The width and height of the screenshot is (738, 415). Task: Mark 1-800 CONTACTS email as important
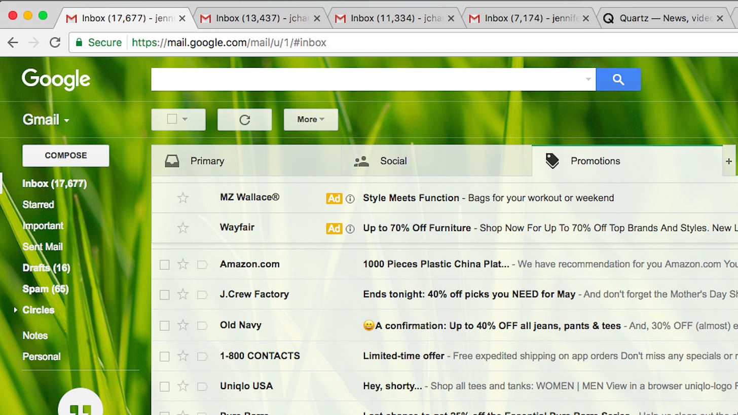(x=202, y=357)
